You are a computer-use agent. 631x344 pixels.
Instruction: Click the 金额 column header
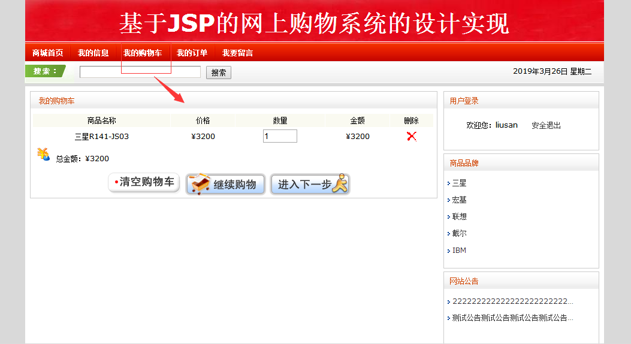[x=357, y=120]
